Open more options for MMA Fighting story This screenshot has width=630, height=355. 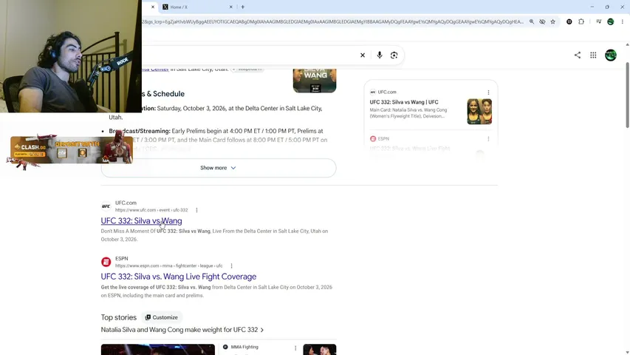click(x=295, y=348)
